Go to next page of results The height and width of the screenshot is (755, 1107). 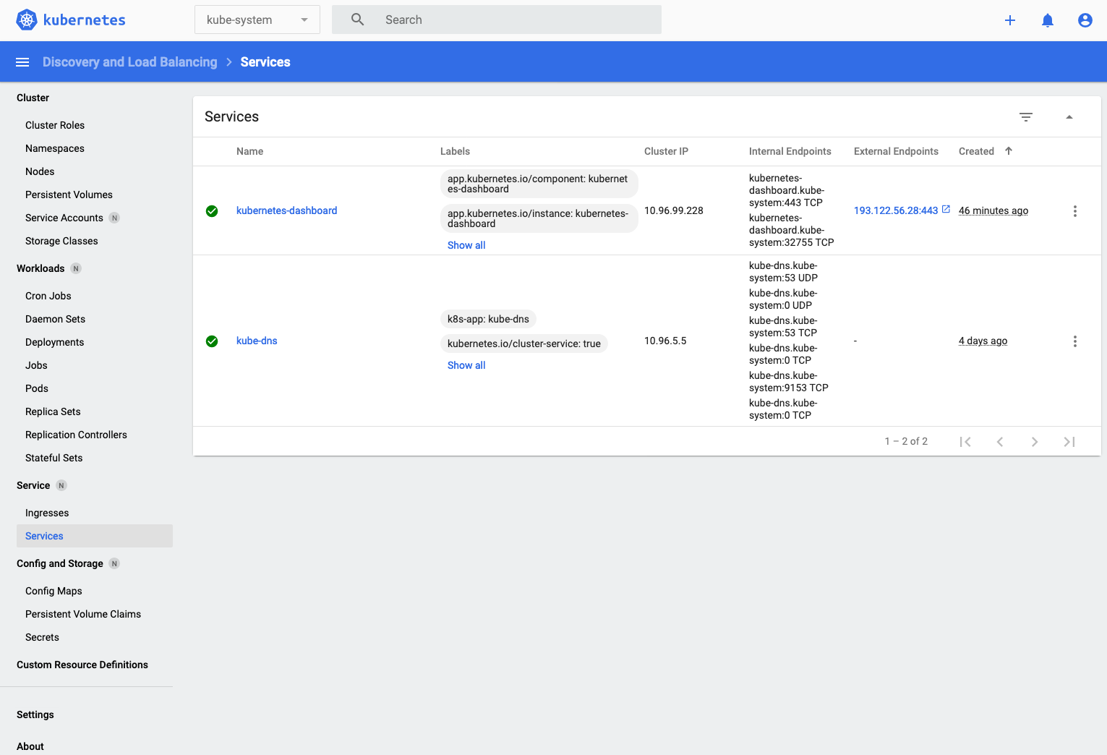pyautogui.click(x=1035, y=442)
